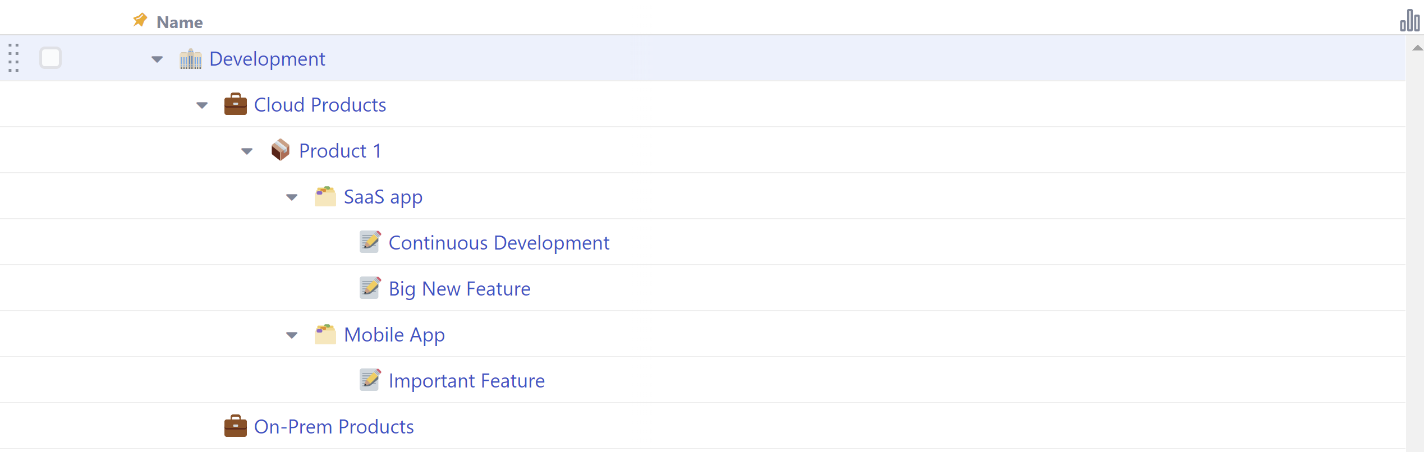Click the Development building icon
The image size is (1424, 452).
coord(191,59)
